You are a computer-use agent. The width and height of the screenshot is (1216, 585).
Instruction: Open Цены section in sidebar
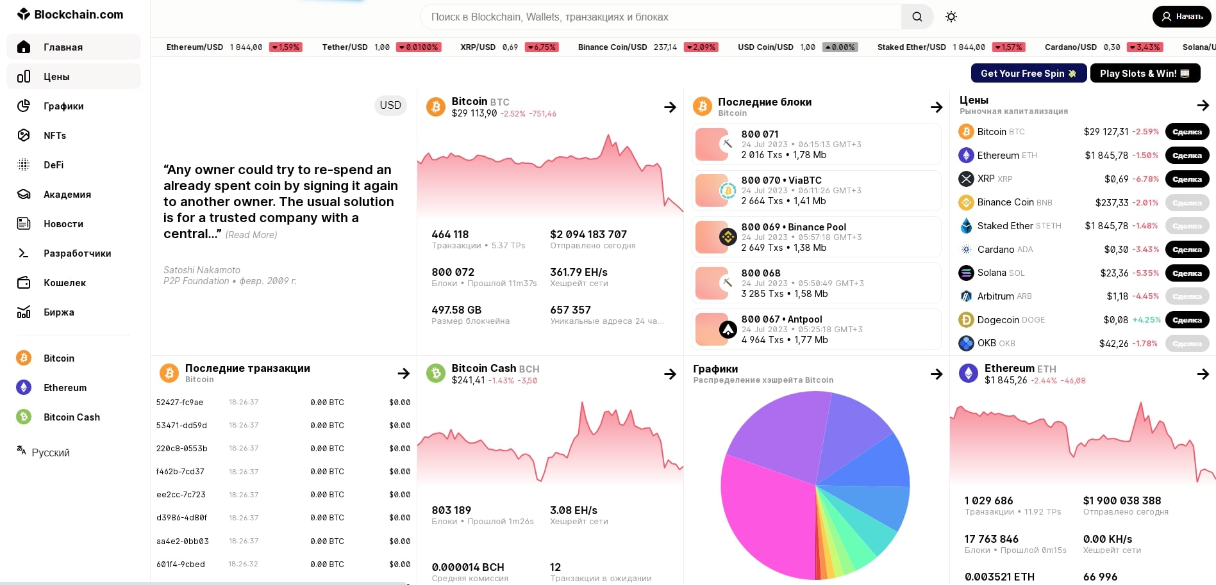click(74, 76)
